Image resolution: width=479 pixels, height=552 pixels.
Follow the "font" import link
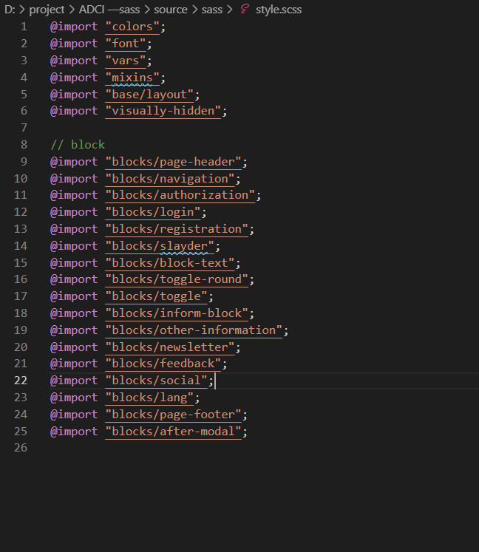(126, 44)
